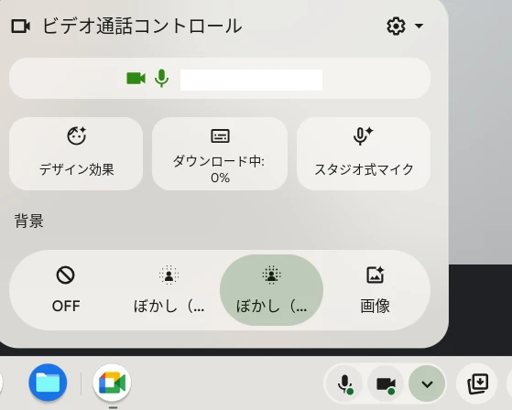Select the OFF background option
This screenshot has width=512, height=410.
(66, 290)
